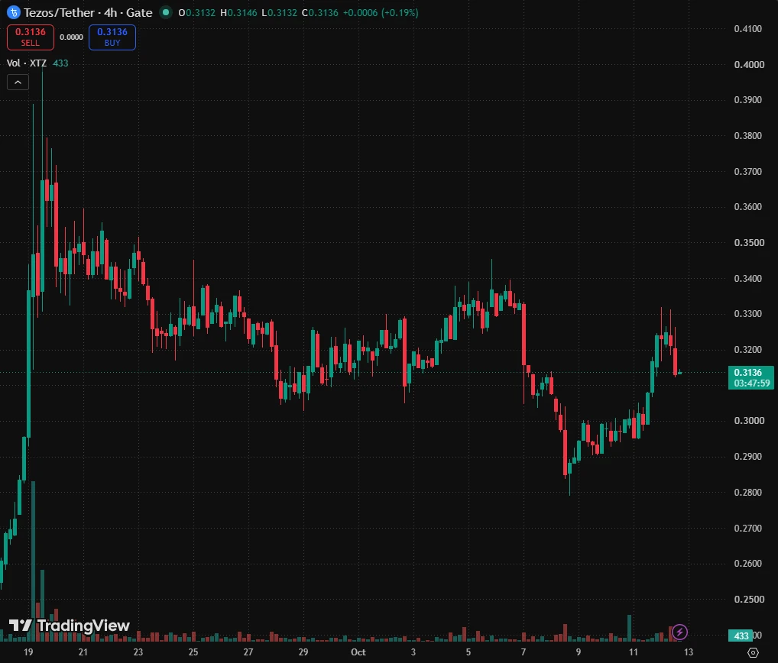The height and width of the screenshot is (663, 778).
Task: Click the 23 date label on the time axis
Action: click(x=138, y=652)
